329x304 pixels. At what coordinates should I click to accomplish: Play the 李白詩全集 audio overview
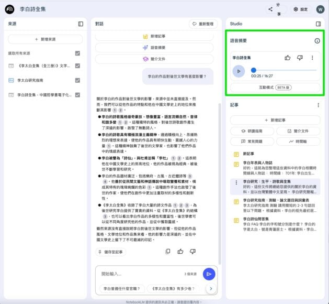coord(239,71)
